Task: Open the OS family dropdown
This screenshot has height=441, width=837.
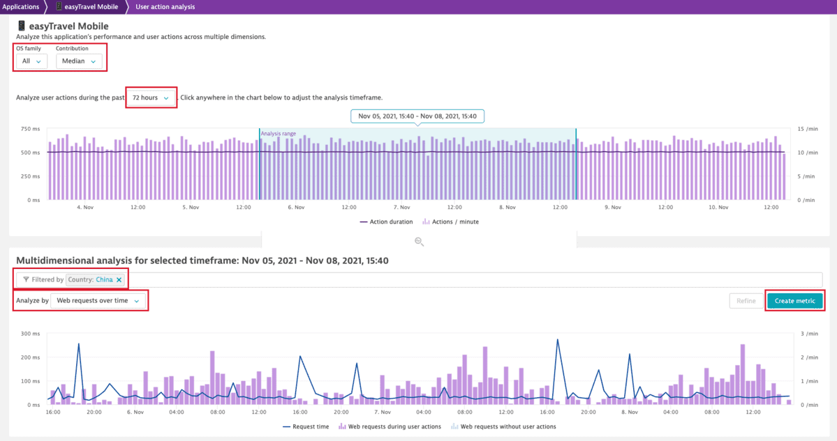Action: [31, 61]
